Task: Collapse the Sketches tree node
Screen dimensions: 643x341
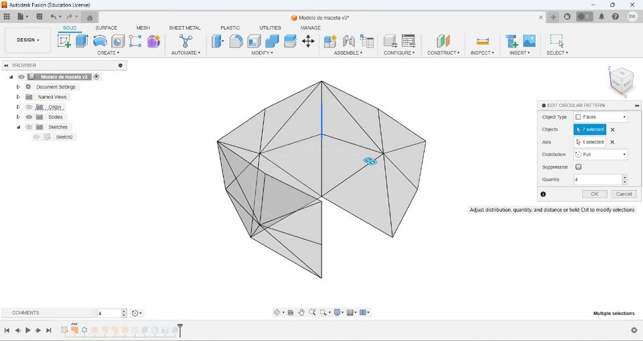Action: (x=18, y=127)
